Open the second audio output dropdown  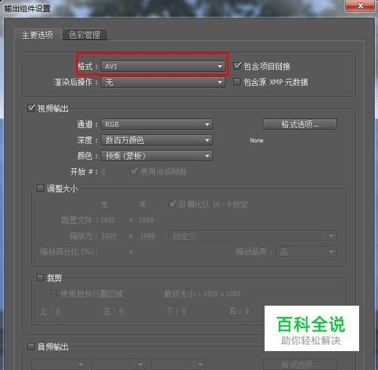click(118, 364)
